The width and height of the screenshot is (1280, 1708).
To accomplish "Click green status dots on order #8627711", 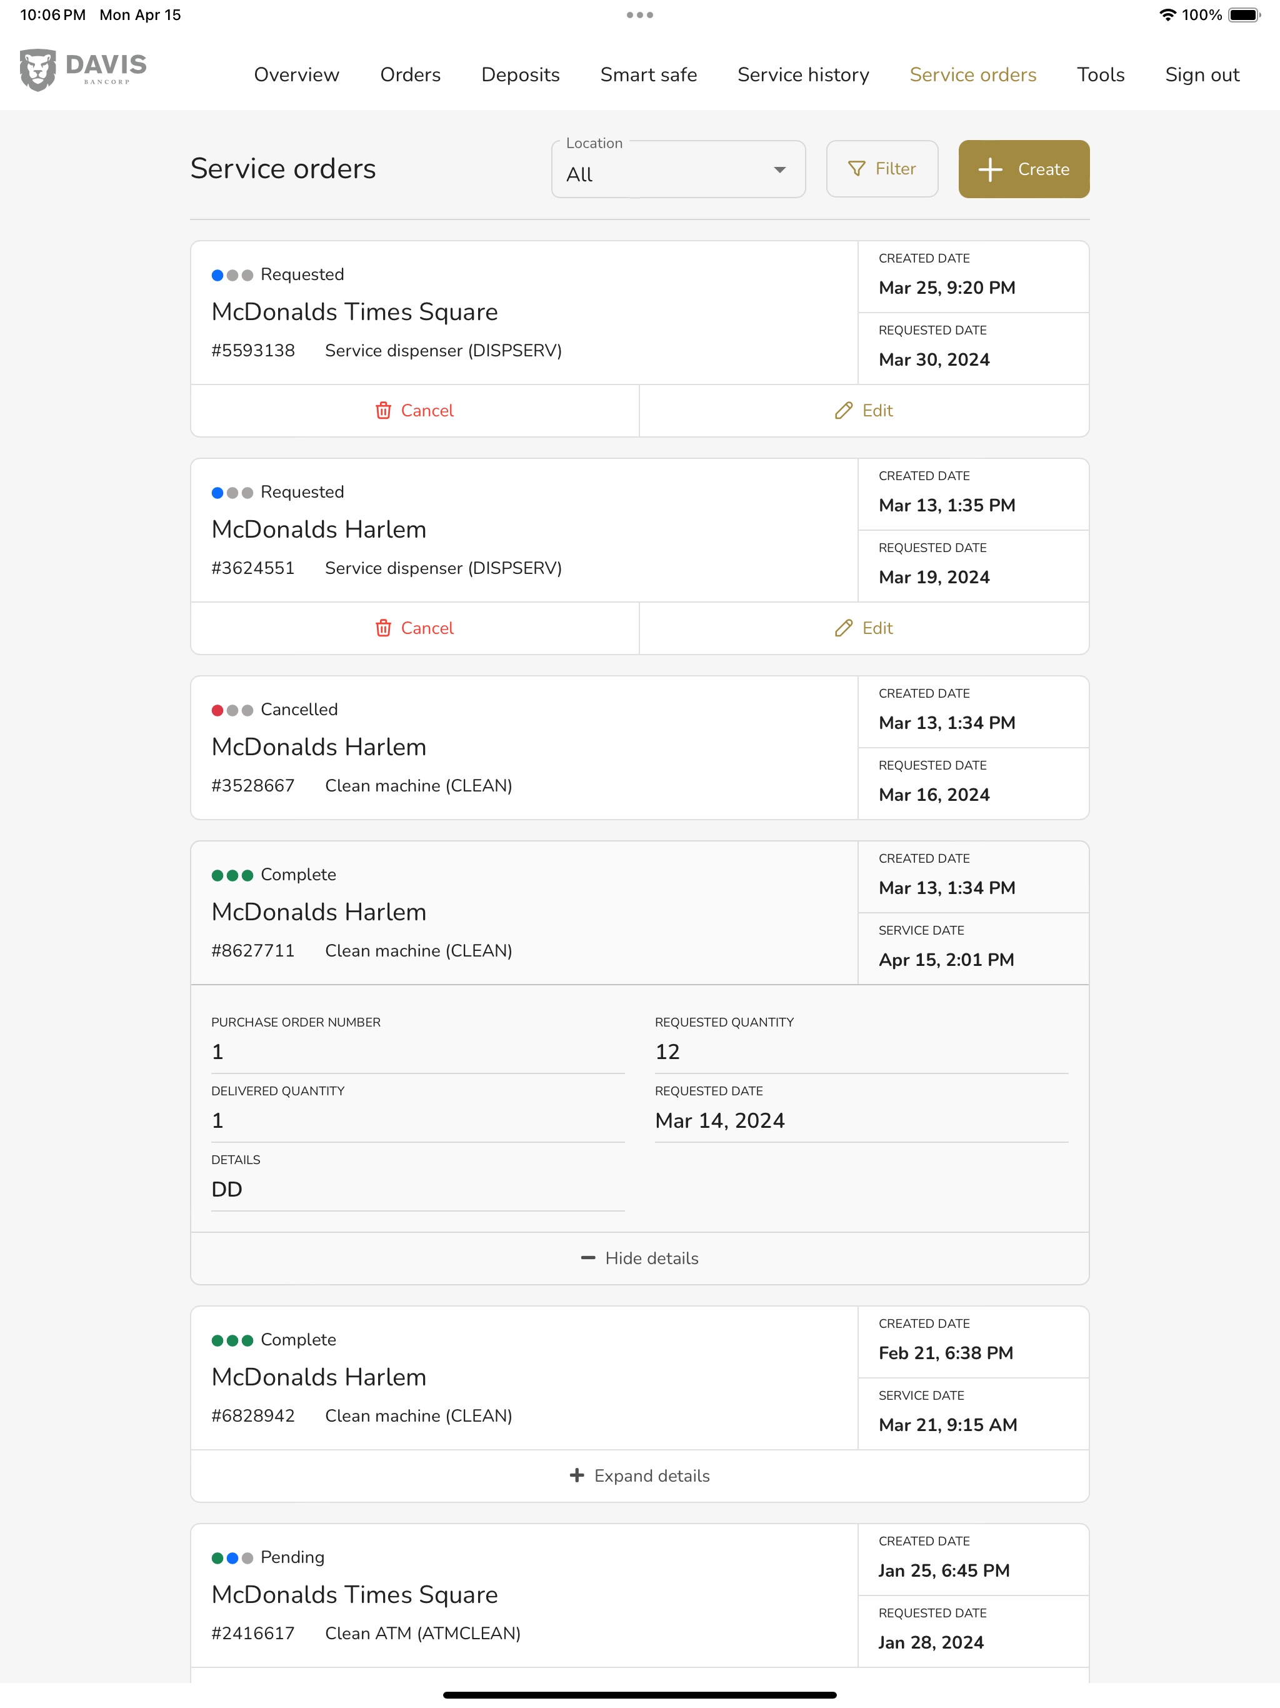I will [232, 875].
